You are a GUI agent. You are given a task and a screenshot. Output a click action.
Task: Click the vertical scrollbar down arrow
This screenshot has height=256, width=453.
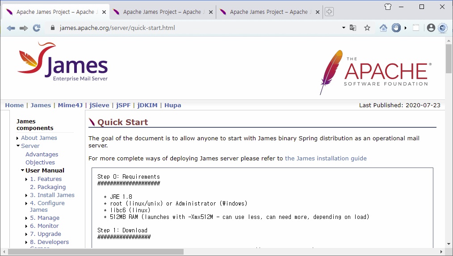pos(449,244)
